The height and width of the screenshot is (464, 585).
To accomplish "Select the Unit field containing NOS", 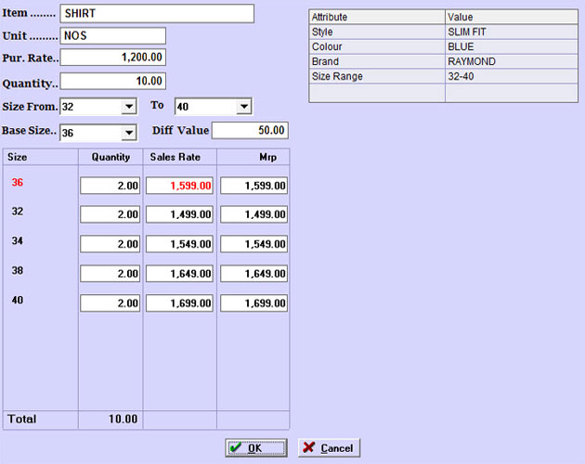I will click(112, 35).
